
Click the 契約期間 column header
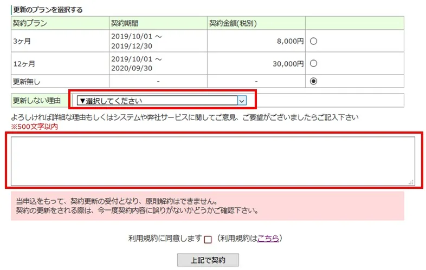pos(124,23)
